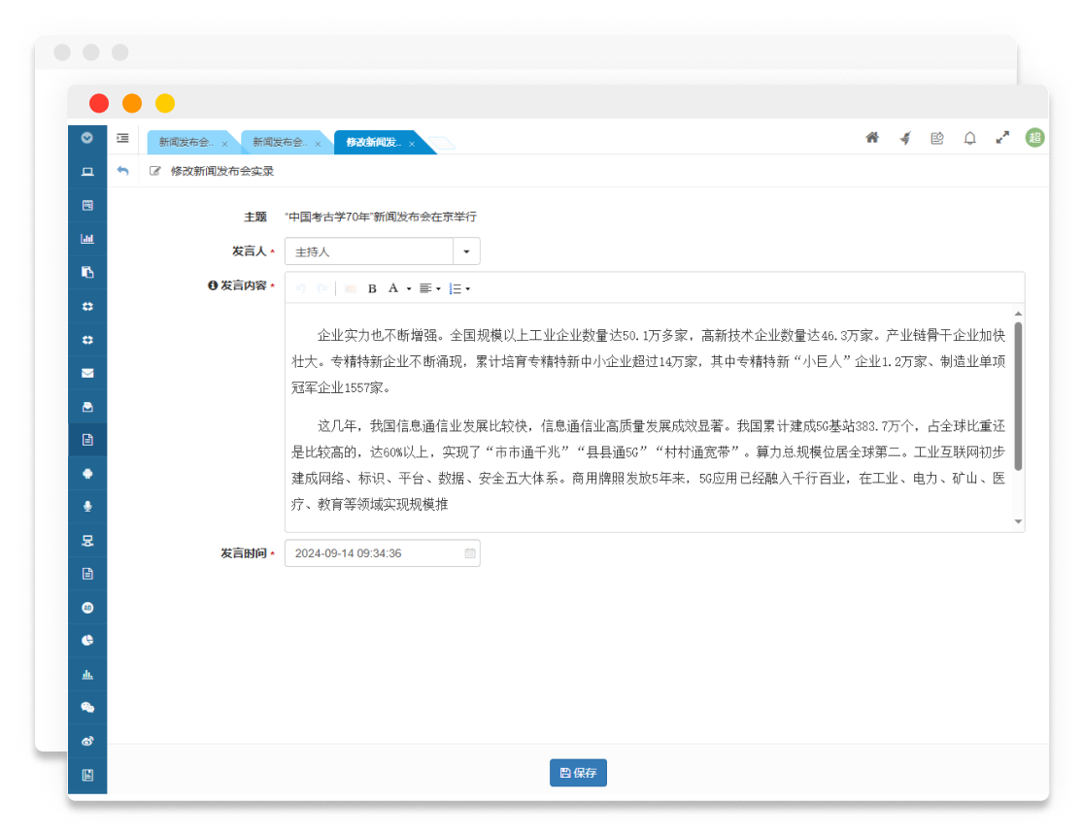Click the microphone icon in sidebar
Image resolution: width=1083 pixels, height=835 pixels.
coord(87,507)
